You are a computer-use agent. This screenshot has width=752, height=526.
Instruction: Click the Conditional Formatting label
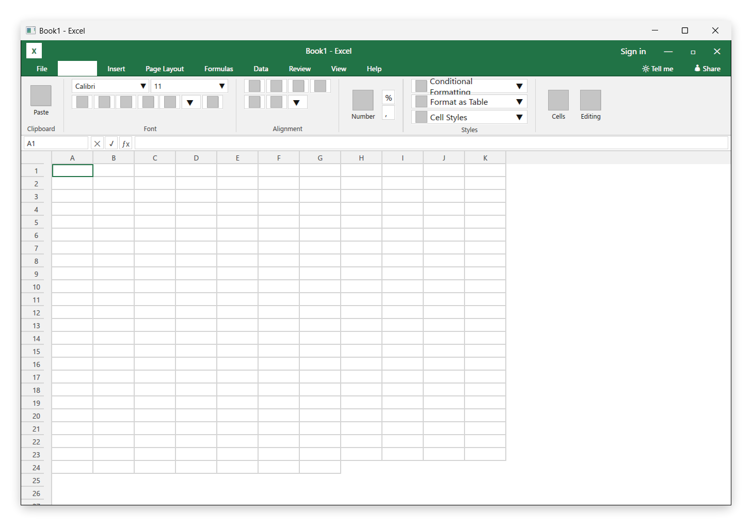tap(451, 86)
